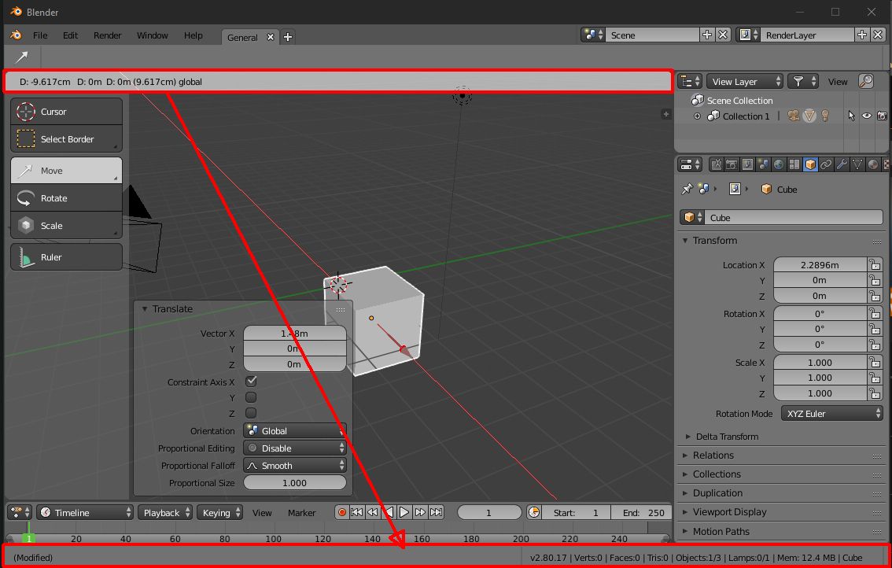Viewport: 892px width, 568px height.
Task: Open the Help menu
Action: (x=194, y=35)
